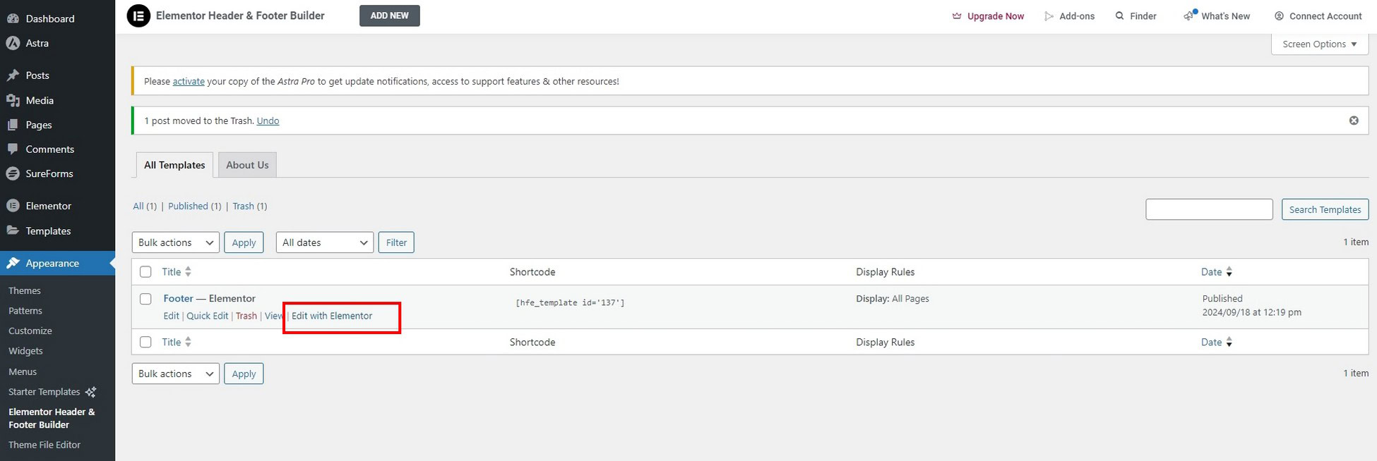This screenshot has width=1377, height=461.
Task: Click the What's New megaphone icon
Action: tap(1190, 15)
